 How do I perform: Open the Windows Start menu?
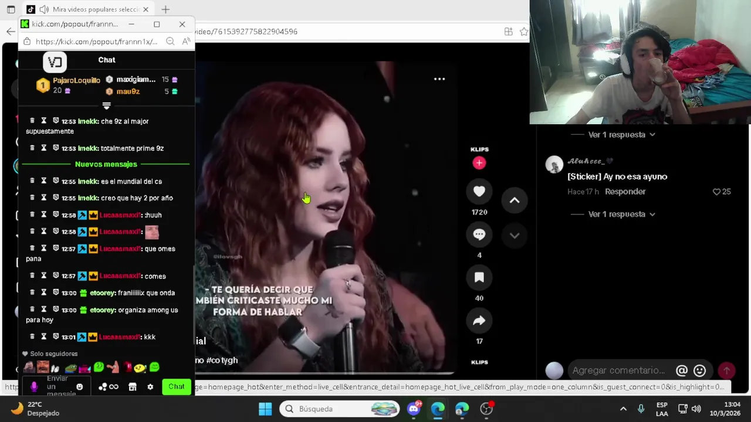coord(265,409)
